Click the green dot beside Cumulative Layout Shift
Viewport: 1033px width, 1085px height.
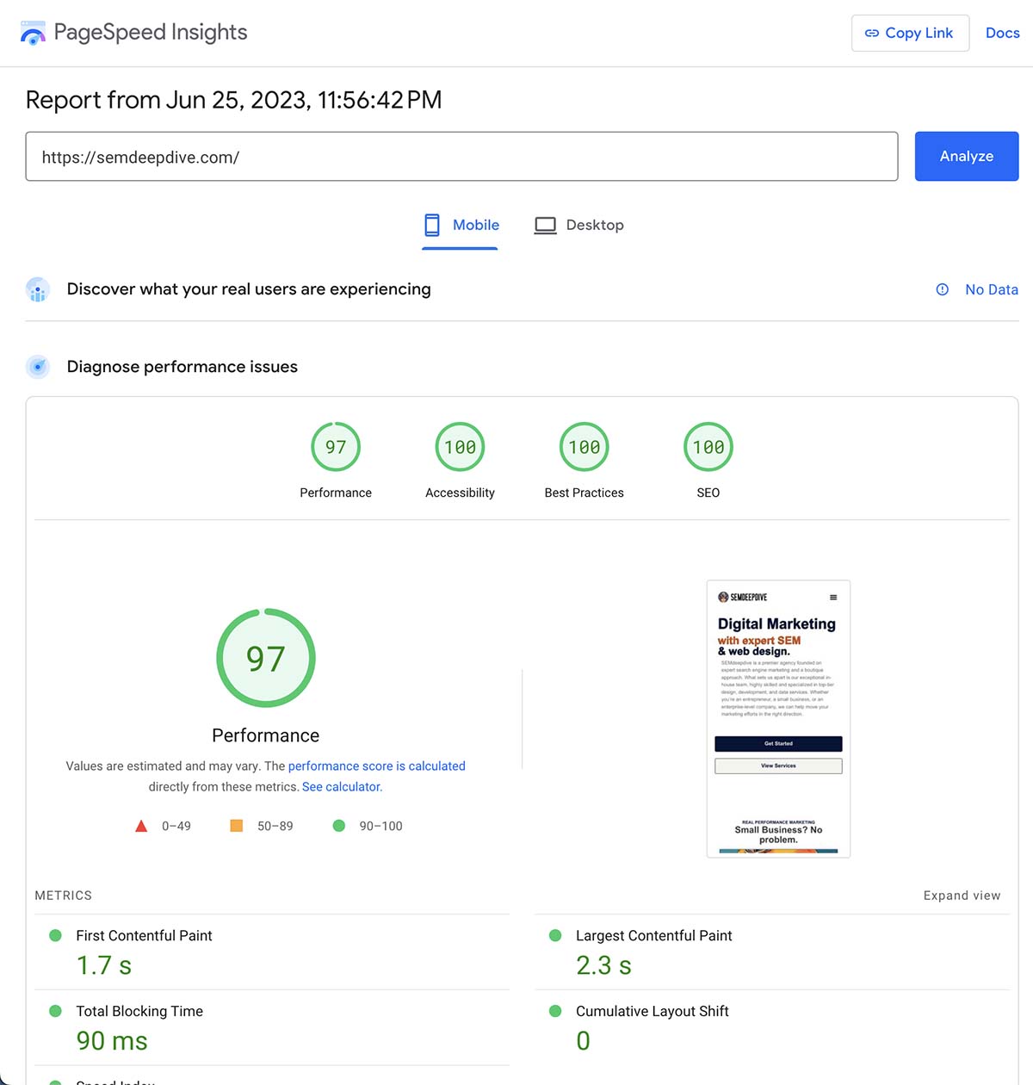click(x=555, y=1011)
